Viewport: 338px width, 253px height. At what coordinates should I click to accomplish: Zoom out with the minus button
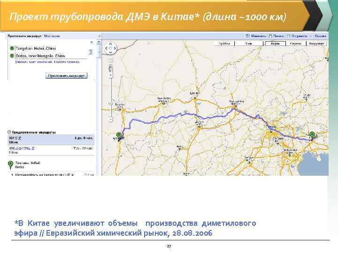pos(111,119)
